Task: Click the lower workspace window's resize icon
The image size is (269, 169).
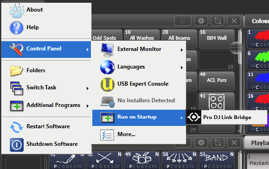Action: [x=218, y=143]
